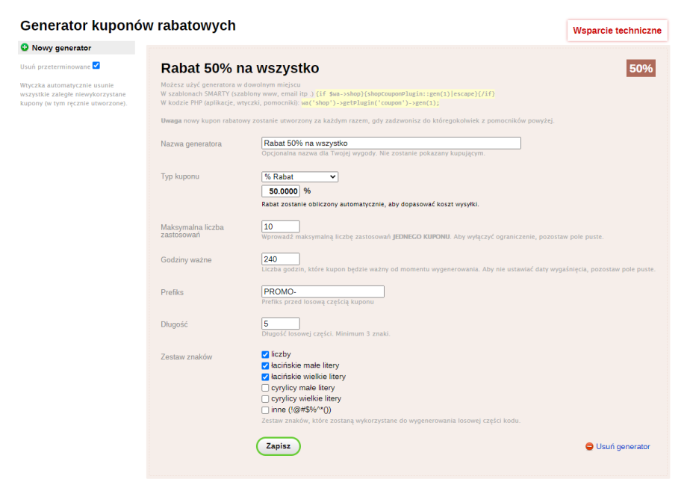Focus the Nazwa generatora text field

391,143
